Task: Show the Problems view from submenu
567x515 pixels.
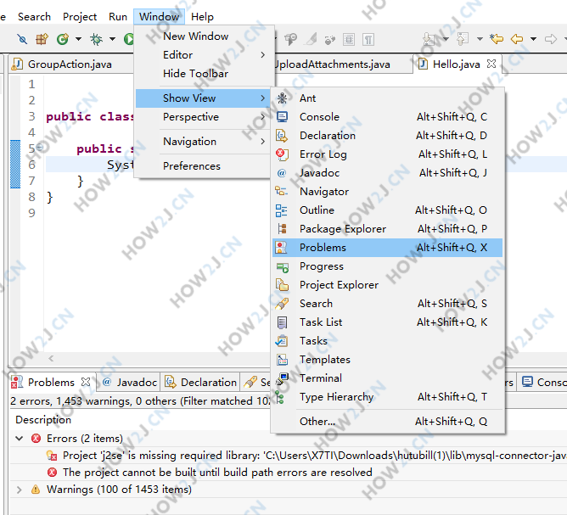Action: (x=388, y=248)
